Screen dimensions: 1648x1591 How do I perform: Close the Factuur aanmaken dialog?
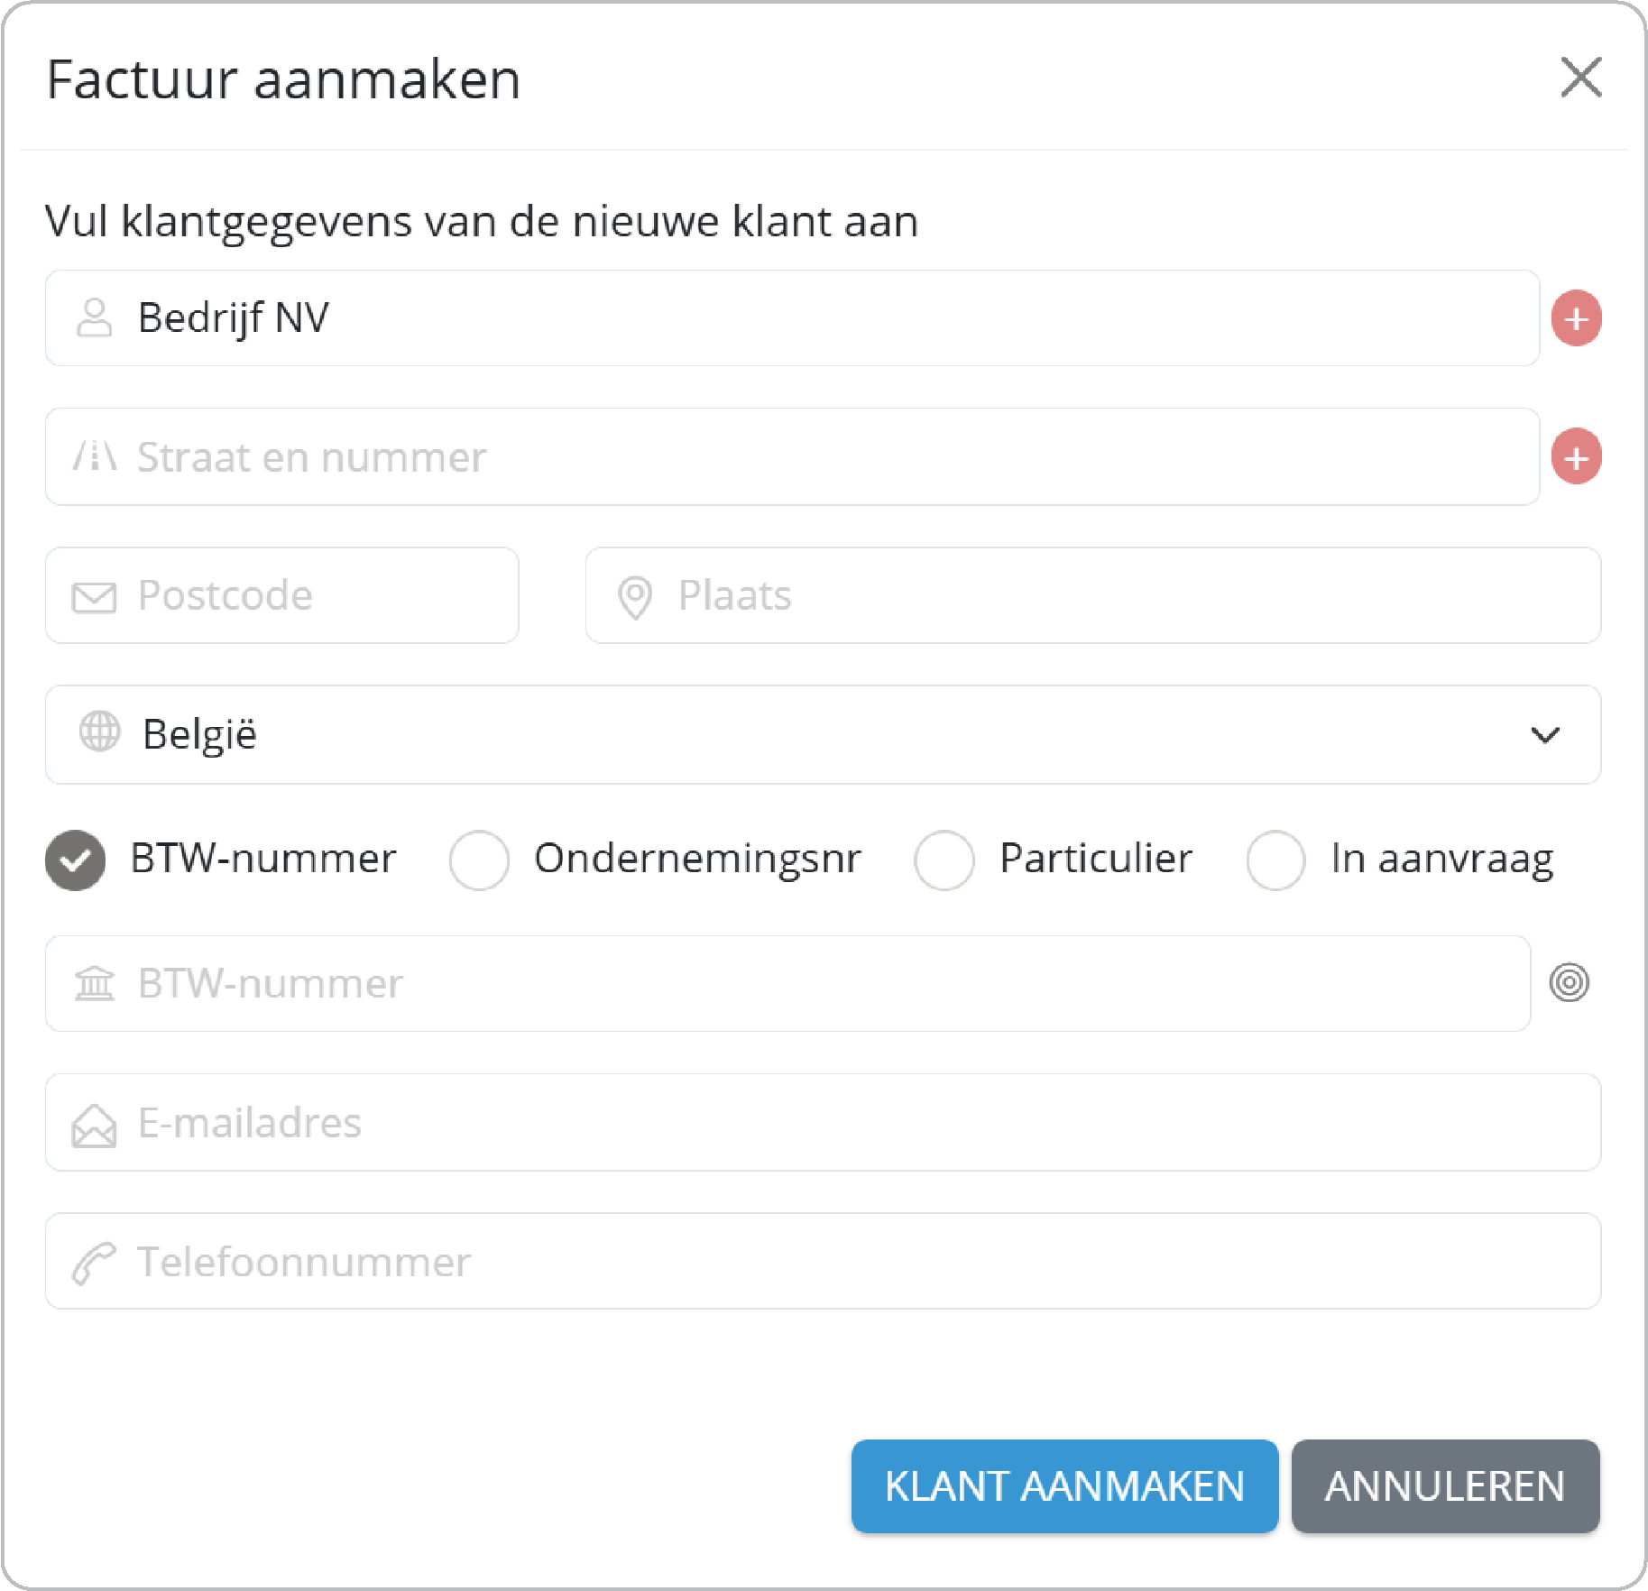1580,78
